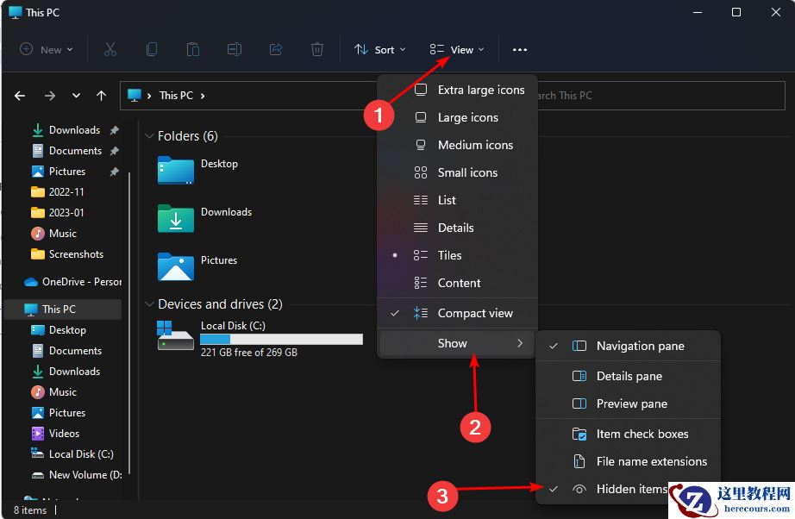Collapse the Folders (6) group
795x519 pixels.
149,136
